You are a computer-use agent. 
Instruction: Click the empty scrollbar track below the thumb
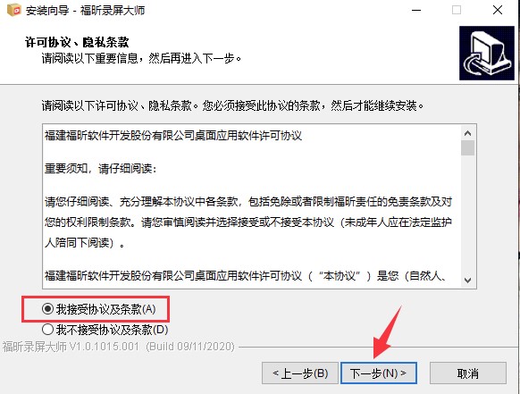[x=467, y=214]
